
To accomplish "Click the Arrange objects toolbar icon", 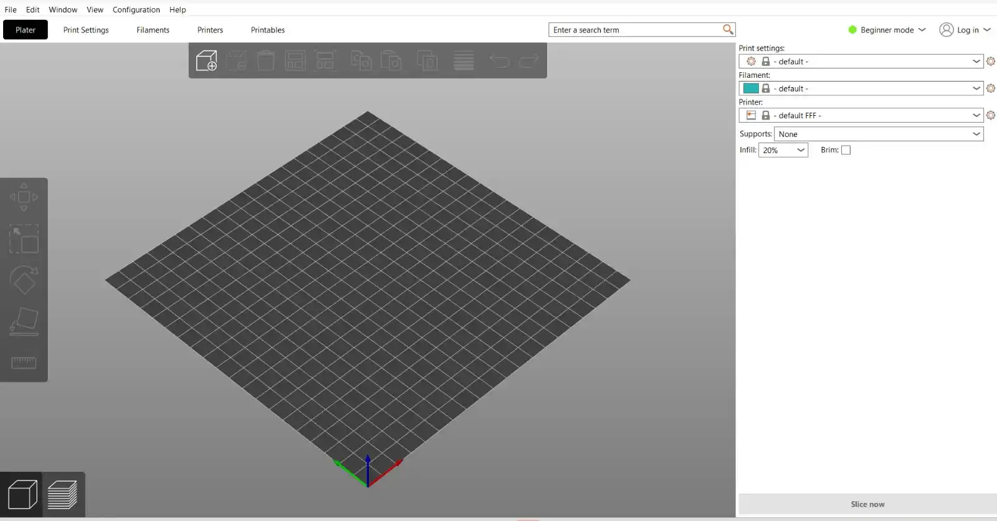I will click(x=295, y=60).
